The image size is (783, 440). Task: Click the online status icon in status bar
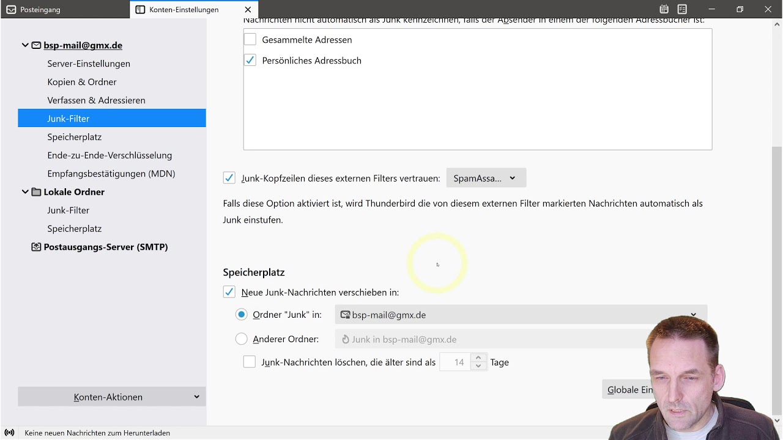[x=9, y=433]
